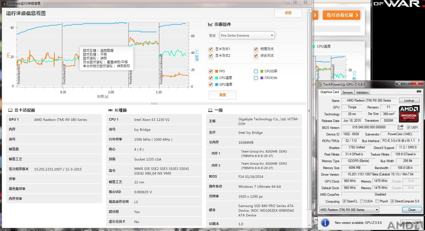Screen dimensions: 425x231
Task: Click the green CPU温度 color swatch
Action: coord(217,78)
